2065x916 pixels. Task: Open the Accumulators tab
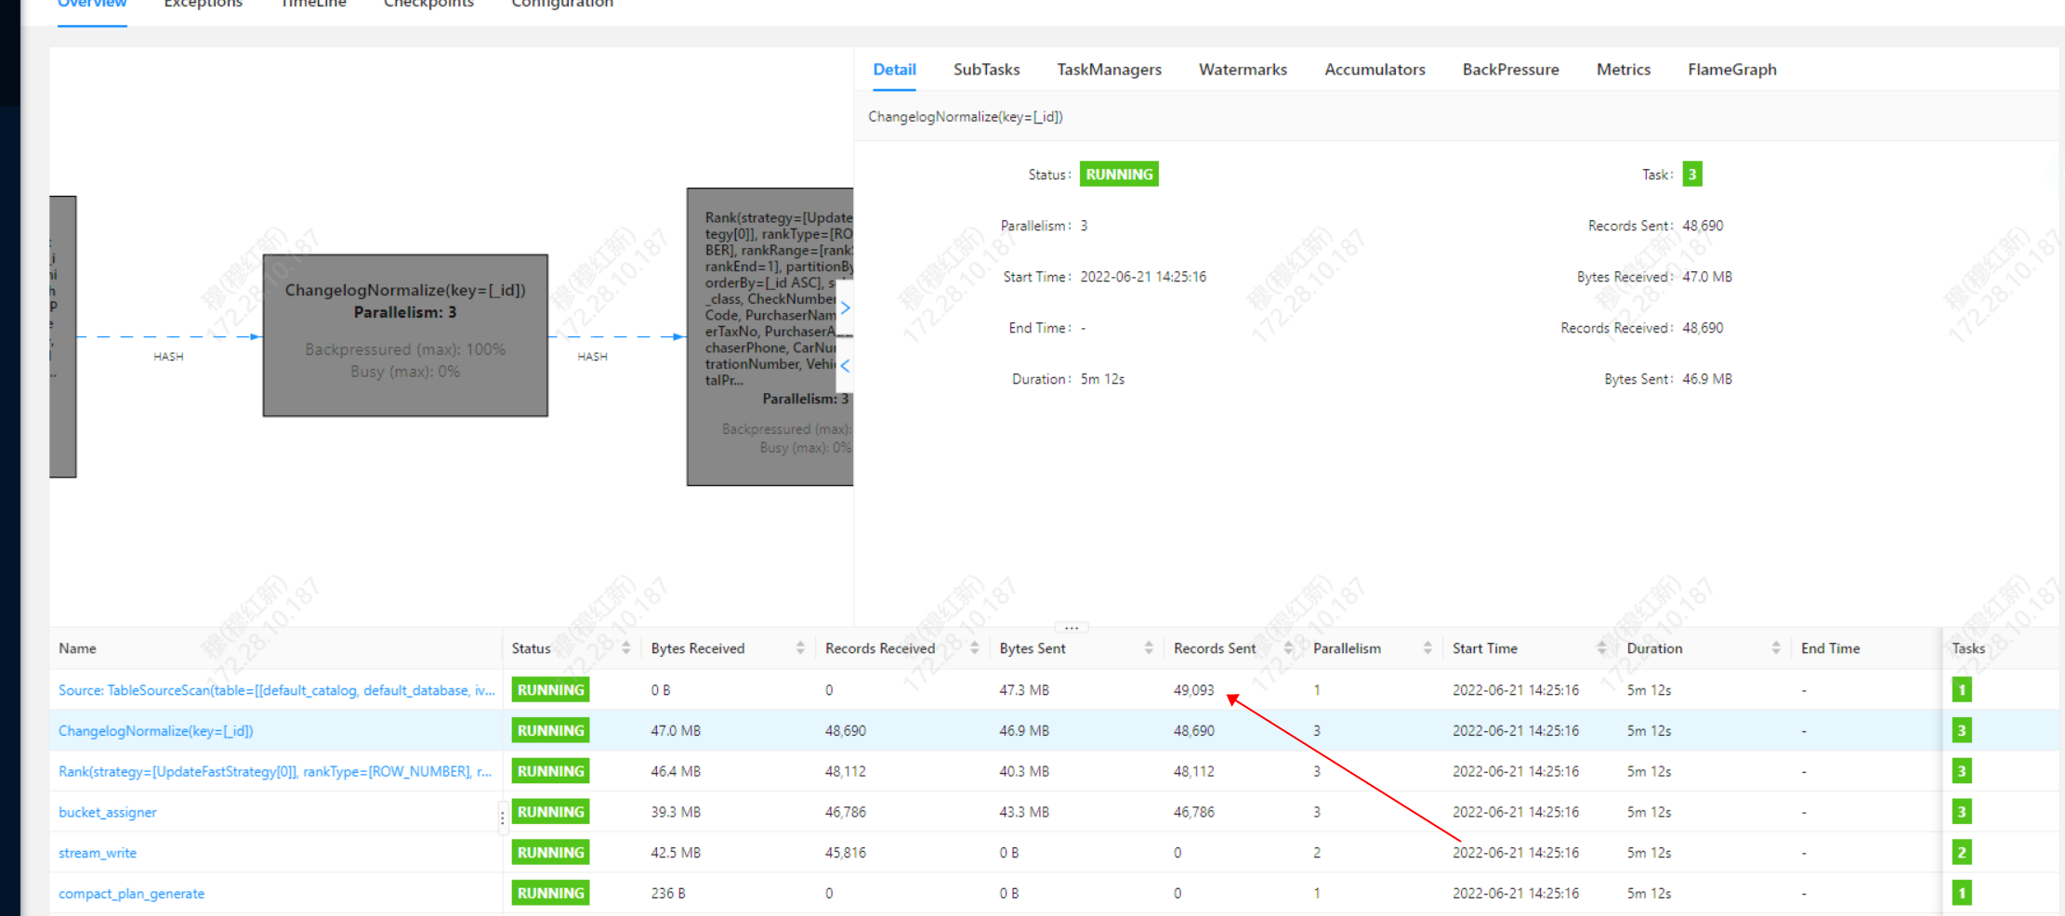1374,70
